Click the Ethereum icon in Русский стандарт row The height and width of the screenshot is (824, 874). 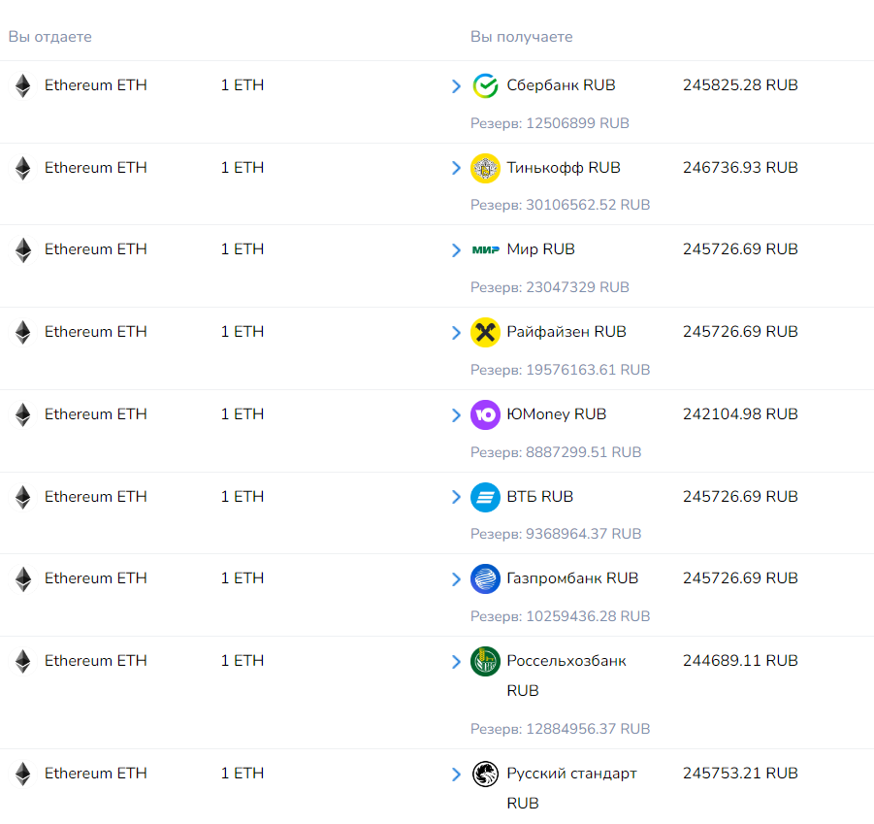pyautogui.click(x=23, y=774)
